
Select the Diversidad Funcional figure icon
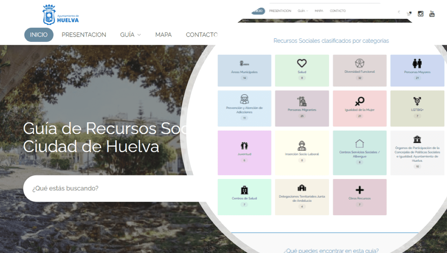click(360, 63)
